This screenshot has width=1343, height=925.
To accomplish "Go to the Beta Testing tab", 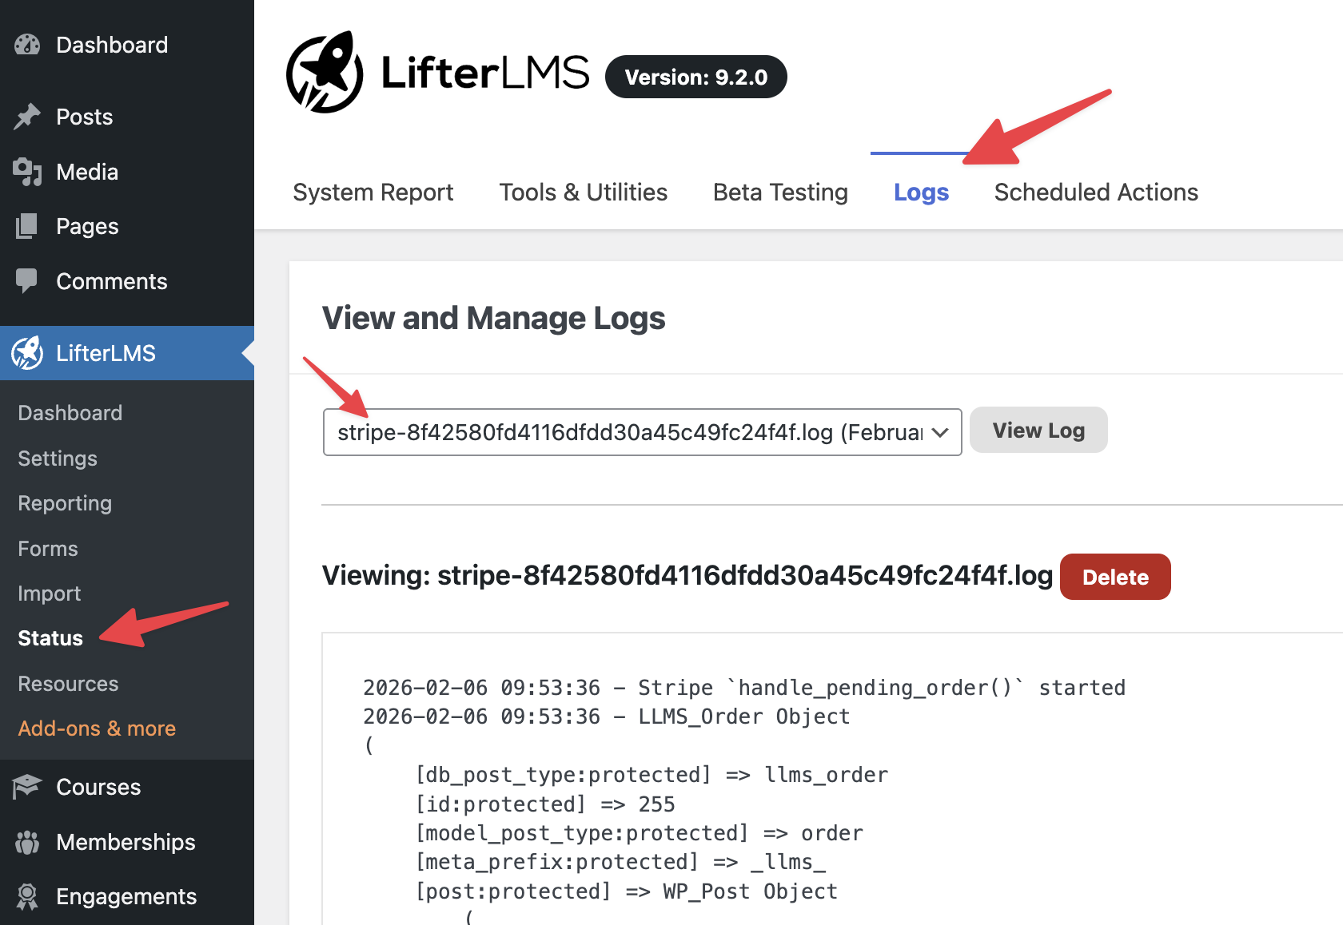I will pos(780,193).
